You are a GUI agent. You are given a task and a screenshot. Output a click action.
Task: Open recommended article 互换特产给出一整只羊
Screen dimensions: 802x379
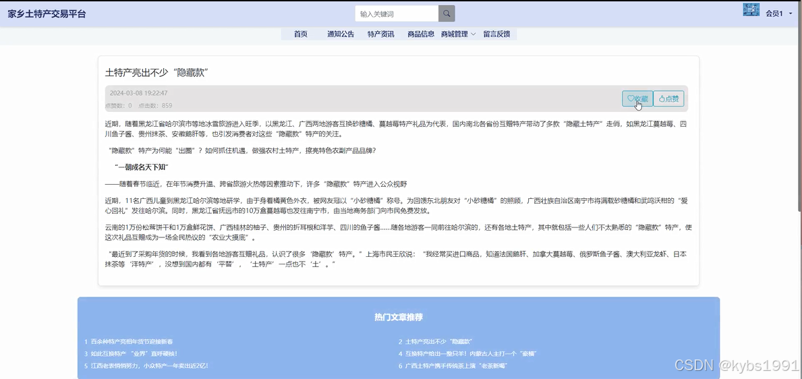(471, 353)
